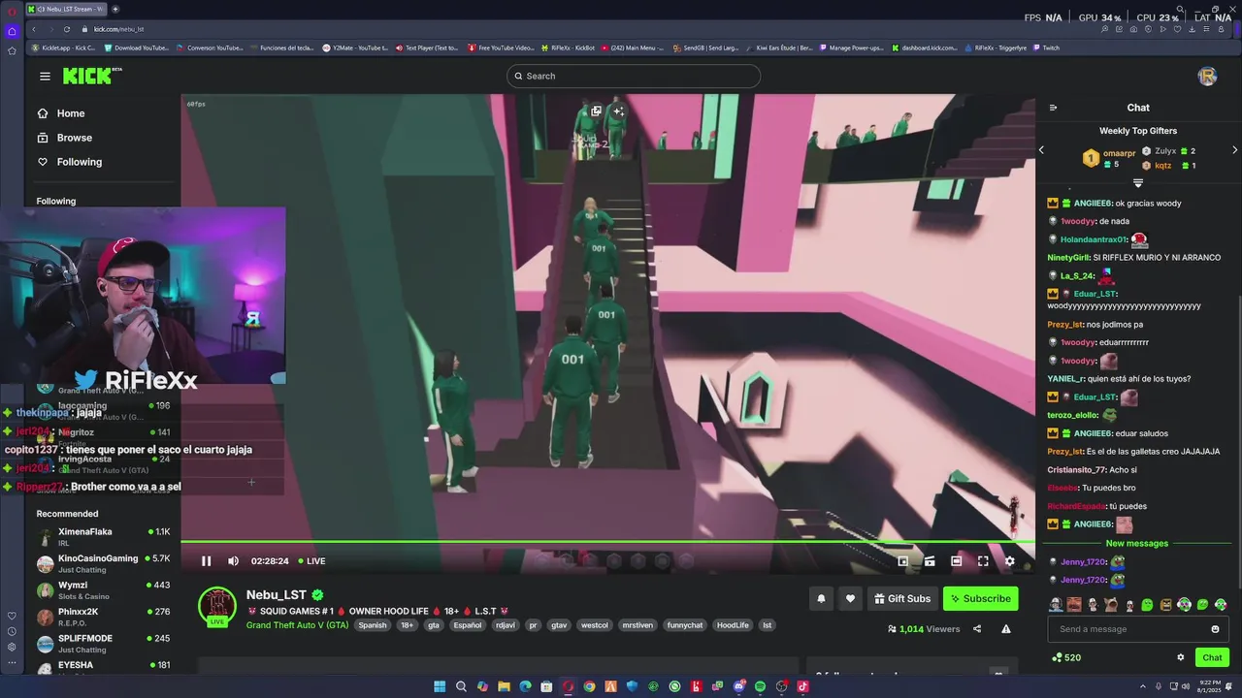Image resolution: width=1242 pixels, height=698 pixels.
Task: Report stream using warning triangle icon
Action: click(x=1006, y=629)
